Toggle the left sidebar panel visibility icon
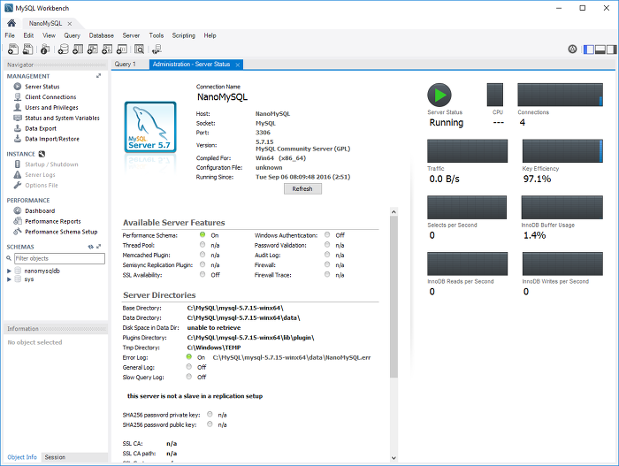Image resolution: width=619 pixels, height=466 pixels. point(589,50)
